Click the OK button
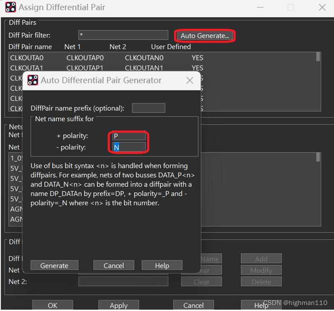Screen dimensions: 334x311 (x=52, y=305)
